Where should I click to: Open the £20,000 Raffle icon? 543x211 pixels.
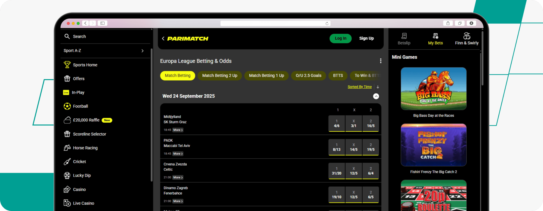tap(67, 120)
